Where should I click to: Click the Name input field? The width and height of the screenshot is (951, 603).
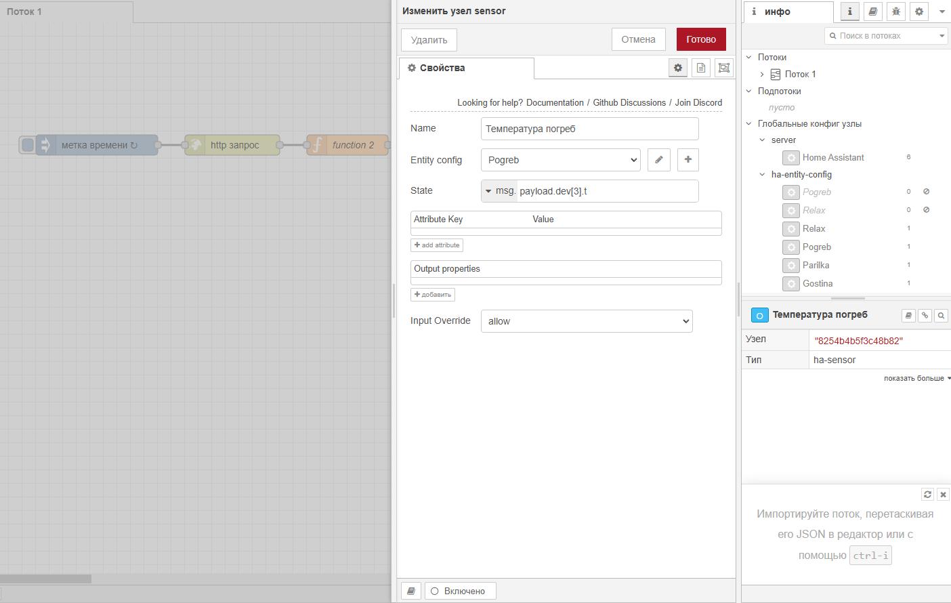pos(589,129)
